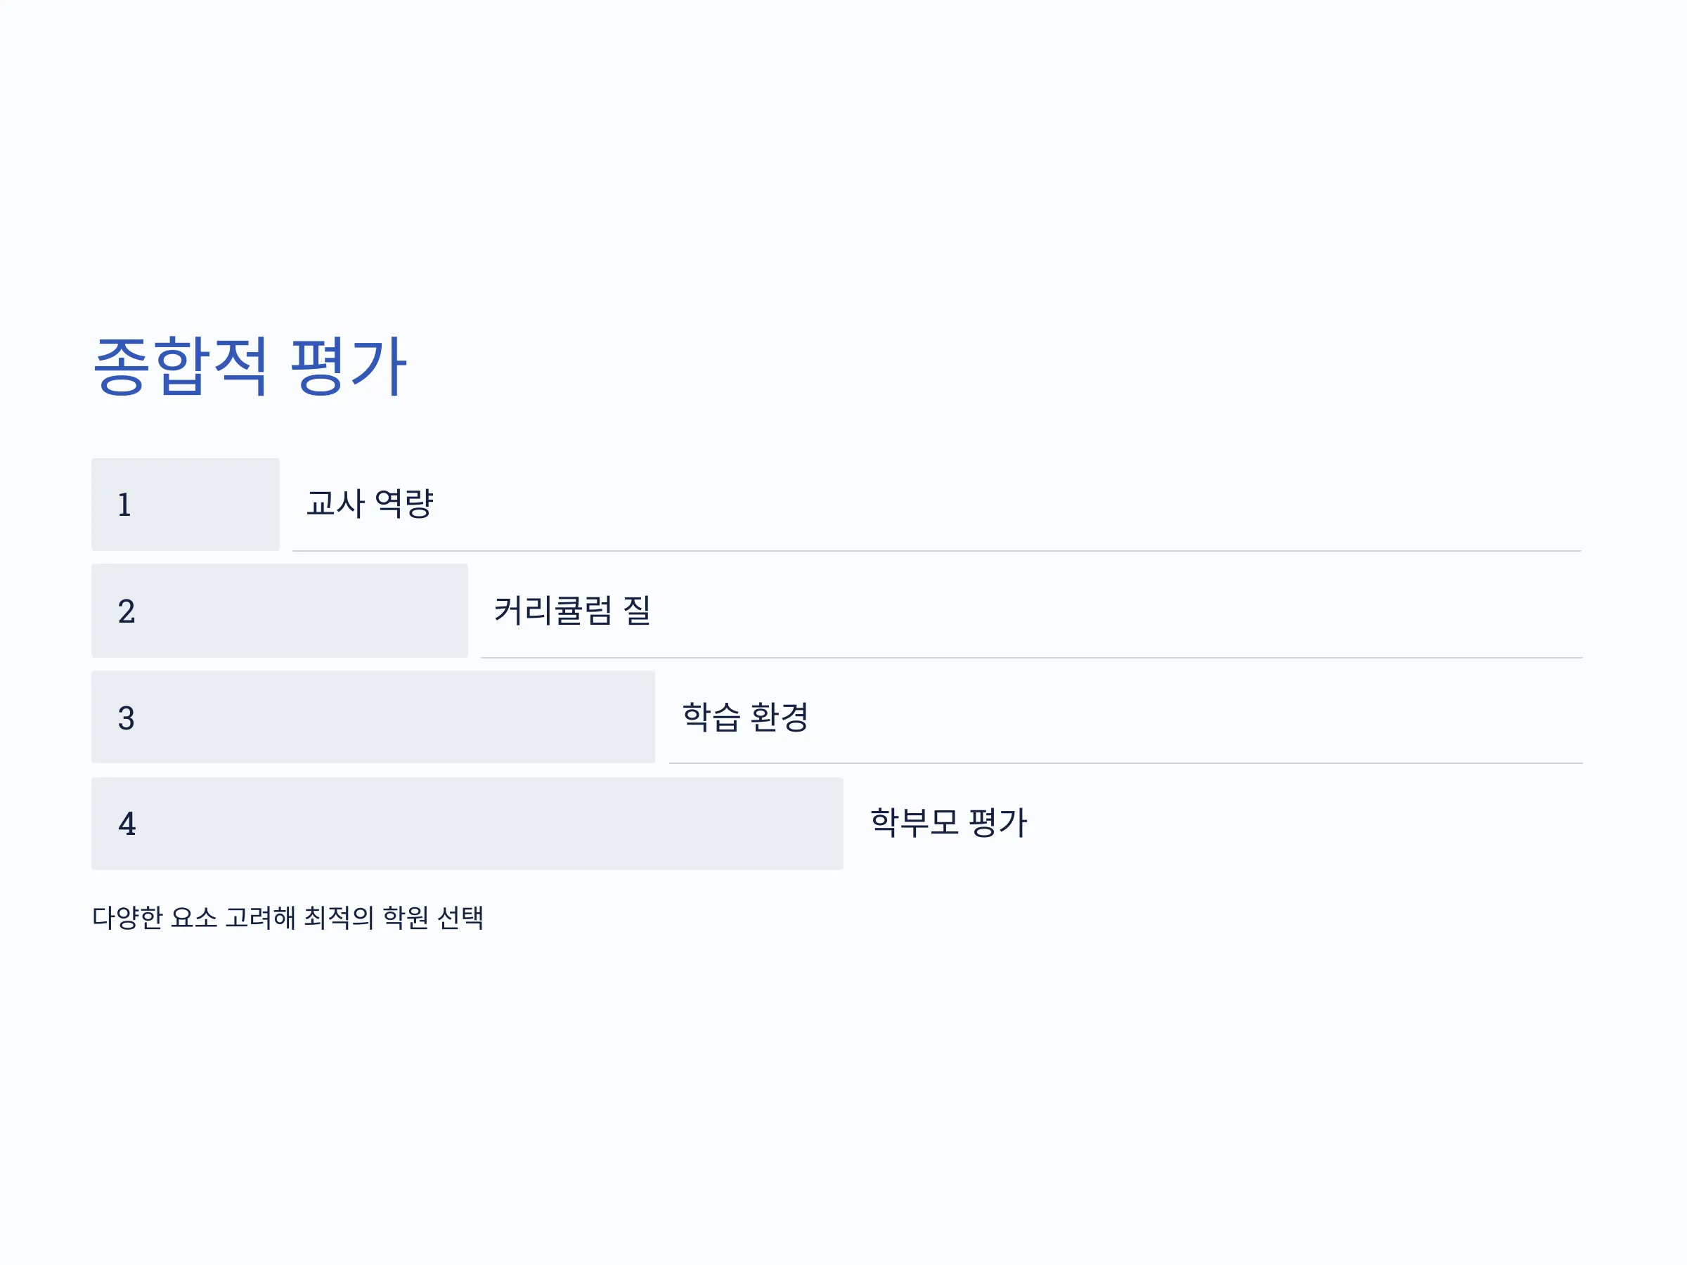
Task: Select the gray bar numbered 2
Action: 279,610
